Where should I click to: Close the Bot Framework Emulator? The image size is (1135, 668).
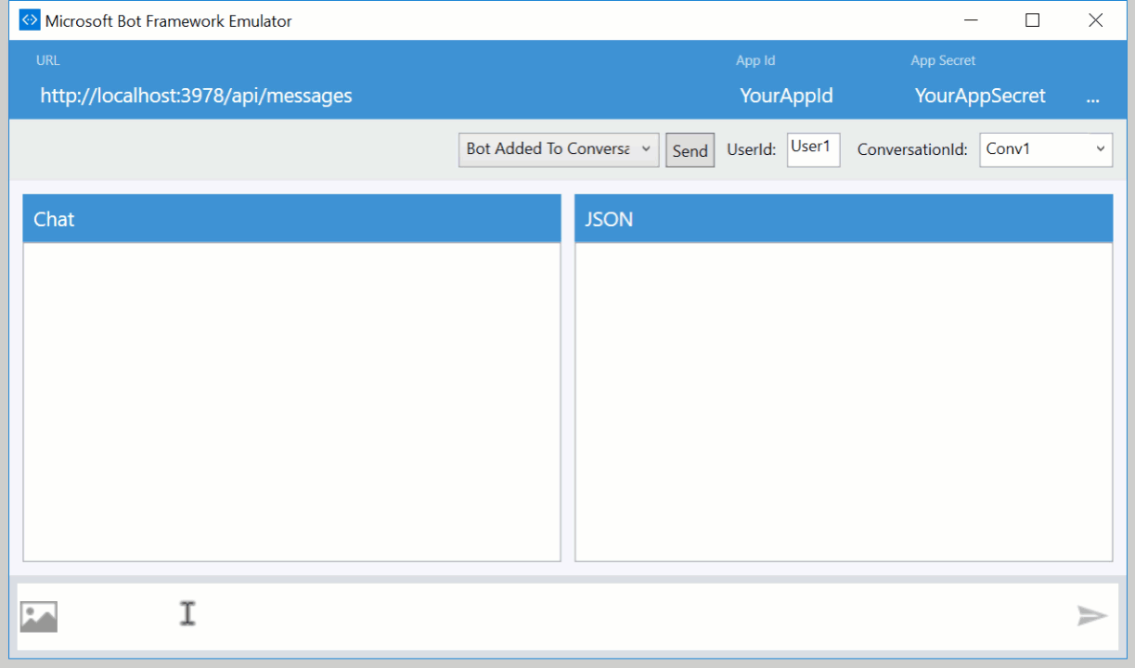[1095, 20]
